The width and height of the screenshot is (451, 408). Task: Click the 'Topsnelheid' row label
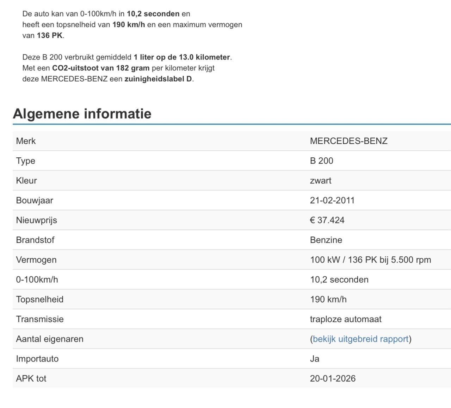(x=39, y=299)
